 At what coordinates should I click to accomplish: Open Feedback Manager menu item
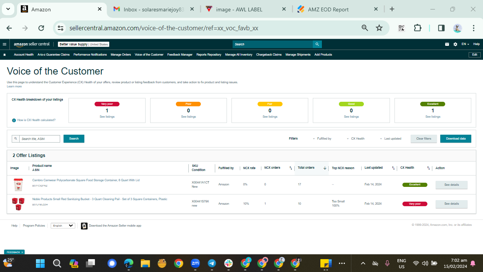click(x=180, y=55)
